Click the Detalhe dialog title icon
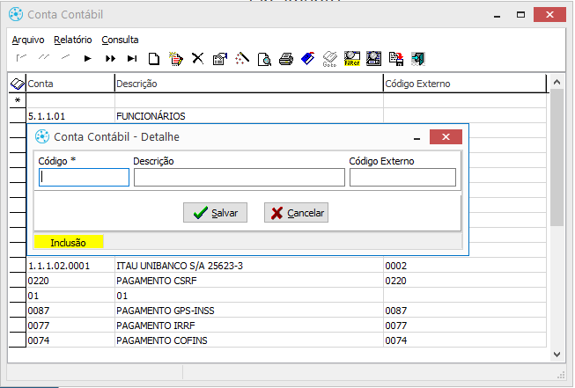Screen dimensions: 575x388 pos(42,136)
